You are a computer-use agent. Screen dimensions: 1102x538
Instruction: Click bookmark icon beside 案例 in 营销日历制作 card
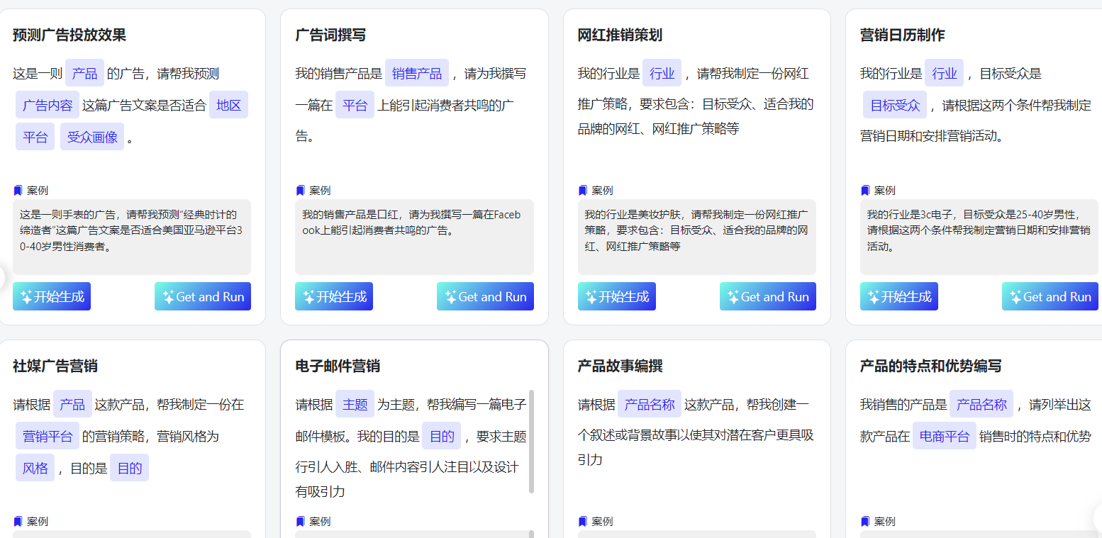[x=865, y=191]
